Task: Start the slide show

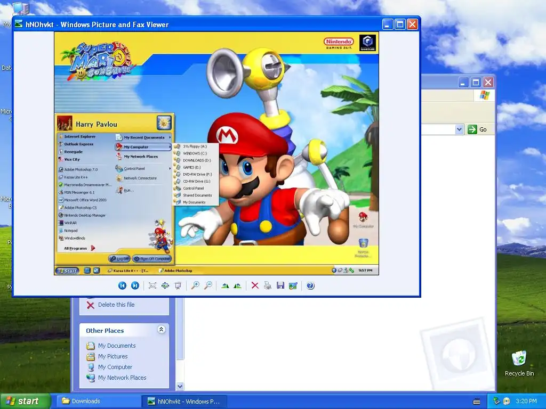Action: pyautogui.click(x=178, y=285)
